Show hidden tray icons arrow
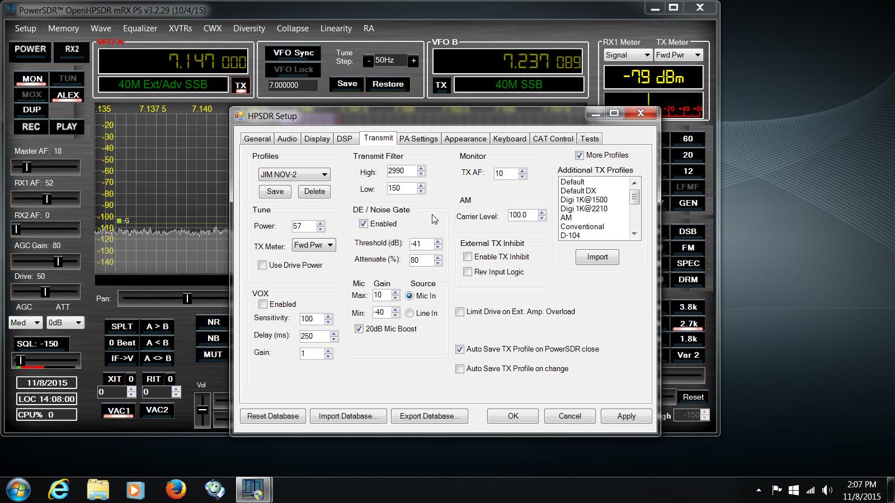 [x=759, y=490]
